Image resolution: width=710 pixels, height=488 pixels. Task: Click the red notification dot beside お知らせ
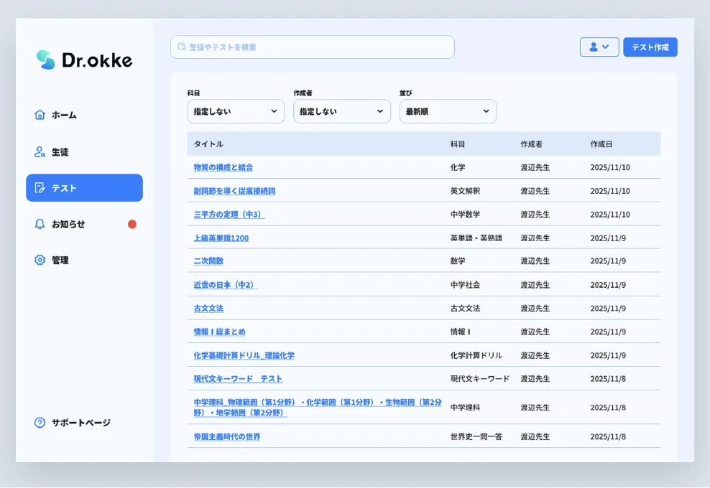point(132,223)
